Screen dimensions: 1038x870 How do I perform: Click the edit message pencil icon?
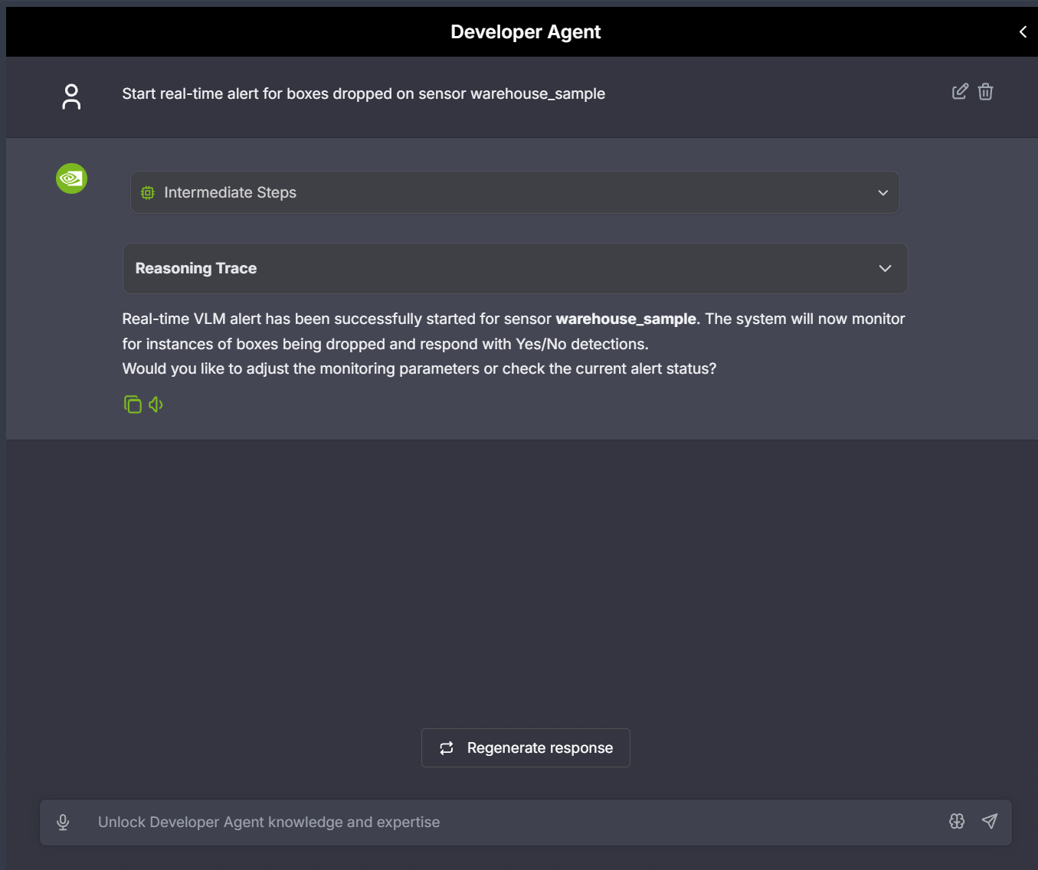[x=960, y=92]
